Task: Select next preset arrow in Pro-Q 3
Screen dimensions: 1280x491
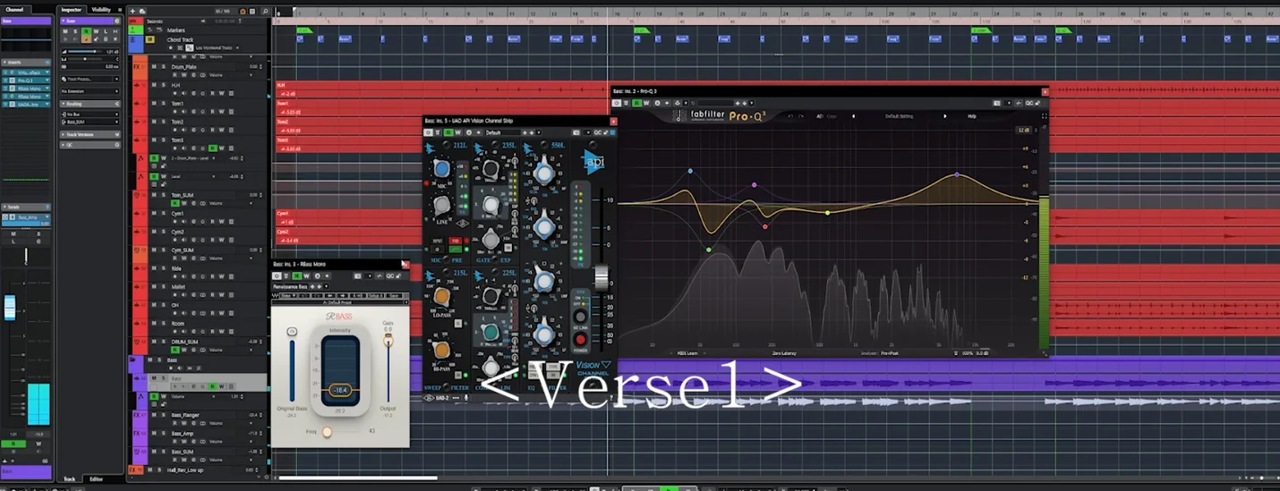Action: (944, 116)
